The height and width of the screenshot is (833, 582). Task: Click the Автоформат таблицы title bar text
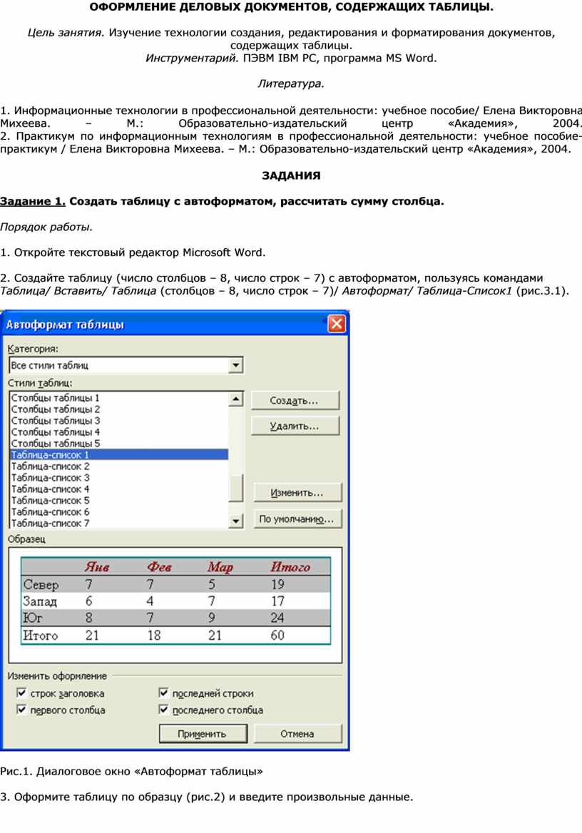[x=65, y=324]
